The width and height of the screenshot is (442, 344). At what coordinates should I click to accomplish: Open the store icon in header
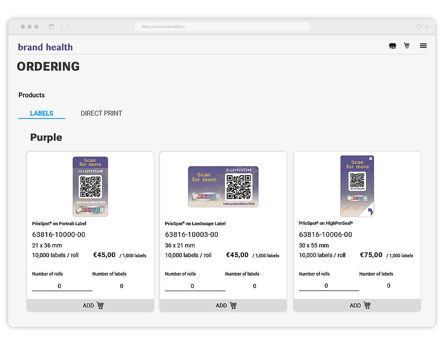pyautogui.click(x=392, y=46)
